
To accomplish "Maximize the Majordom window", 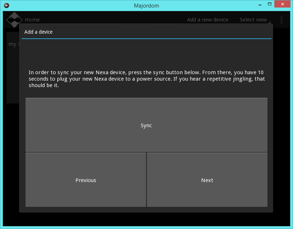I will point(269,5).
